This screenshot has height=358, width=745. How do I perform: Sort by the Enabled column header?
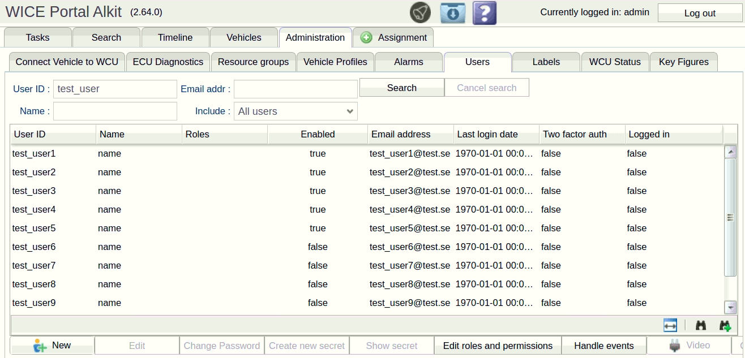(x=318, y=135)
